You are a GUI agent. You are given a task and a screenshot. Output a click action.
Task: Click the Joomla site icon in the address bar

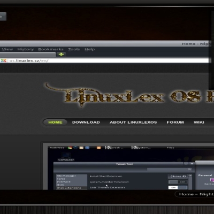[x=3, y=60]
